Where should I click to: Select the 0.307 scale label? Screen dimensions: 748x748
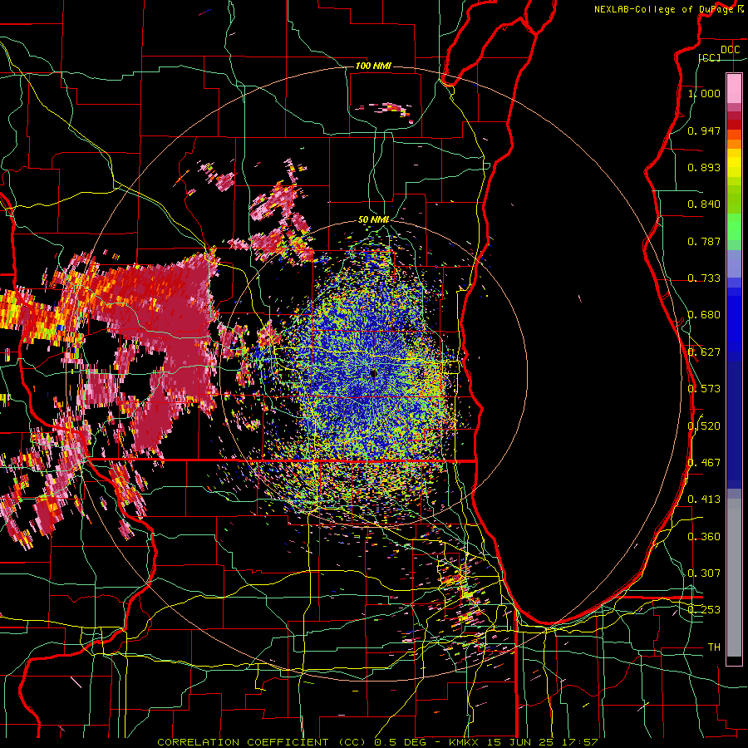pos(704,573)
